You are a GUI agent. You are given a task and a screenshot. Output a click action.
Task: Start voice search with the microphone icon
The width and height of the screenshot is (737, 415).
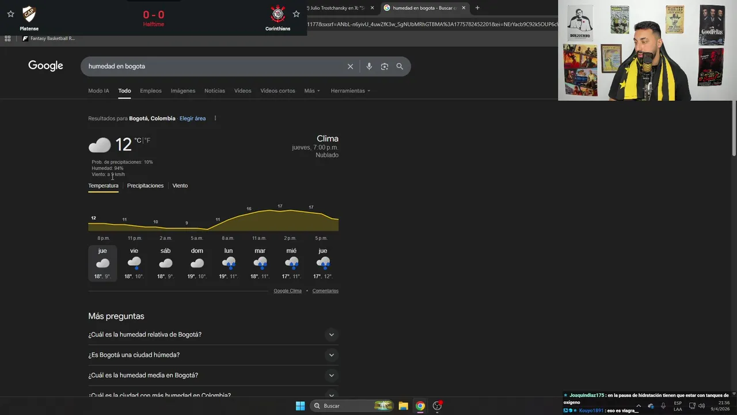(369, 66)
